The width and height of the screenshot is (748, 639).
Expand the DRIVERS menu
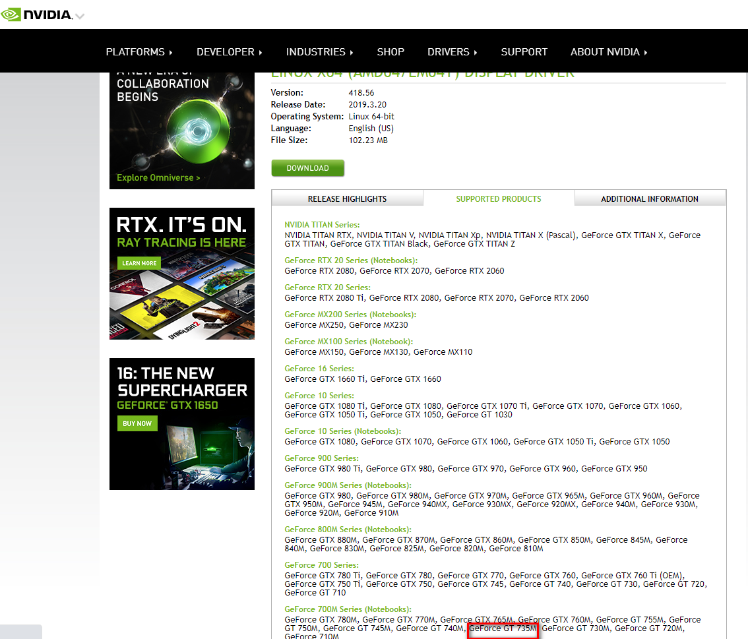pos(452,52)
